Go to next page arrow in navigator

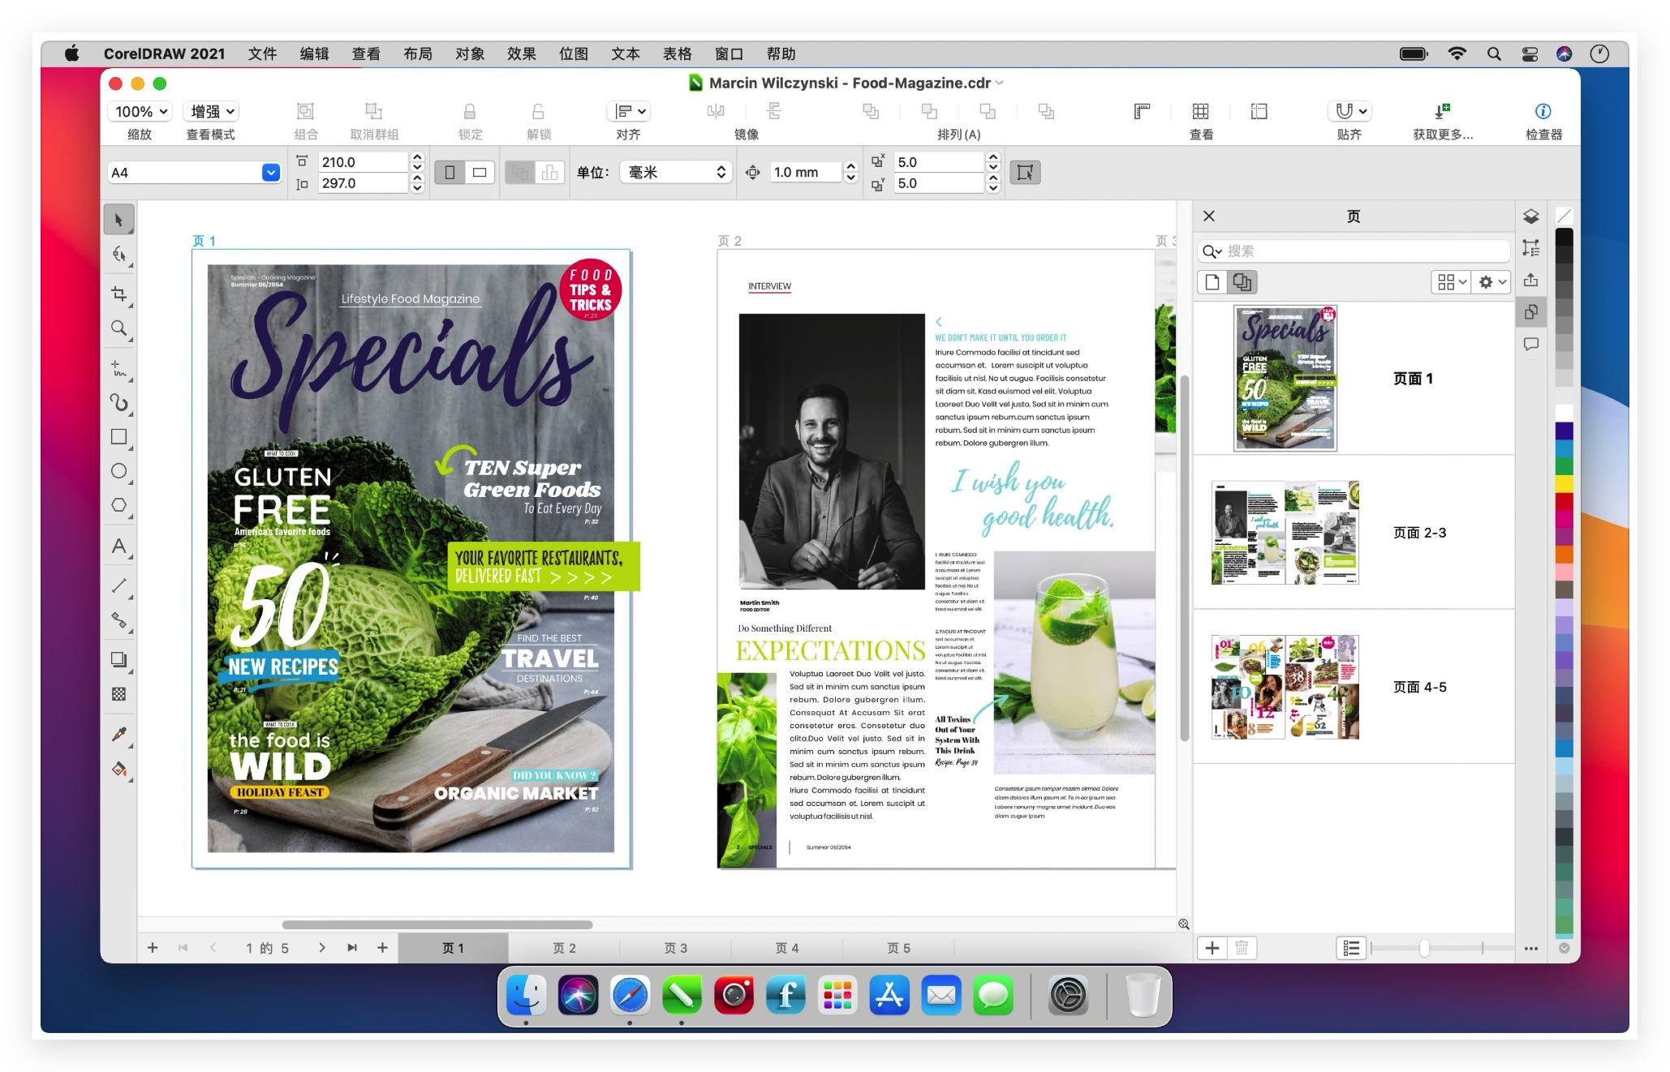(322, 947)
